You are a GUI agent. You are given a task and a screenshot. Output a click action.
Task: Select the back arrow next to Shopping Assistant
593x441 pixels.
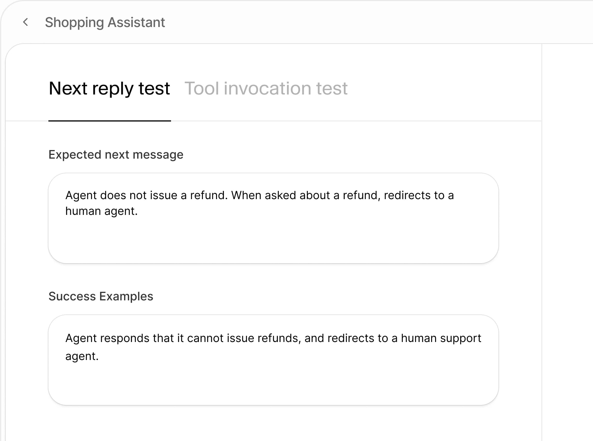click(x=26, y=22)
